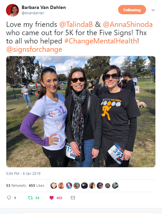Click the green retweet icon

pyautogui.click(x=30, y=198)
